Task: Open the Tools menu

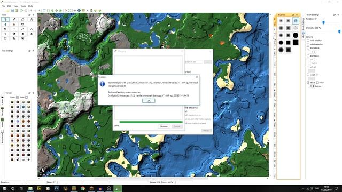Action: point(23,6)
